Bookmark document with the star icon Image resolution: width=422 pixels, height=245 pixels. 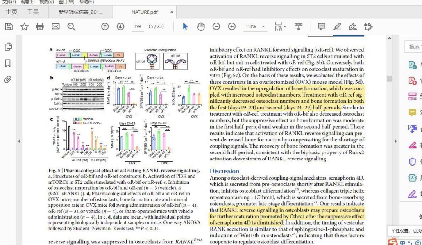point(24,26)
